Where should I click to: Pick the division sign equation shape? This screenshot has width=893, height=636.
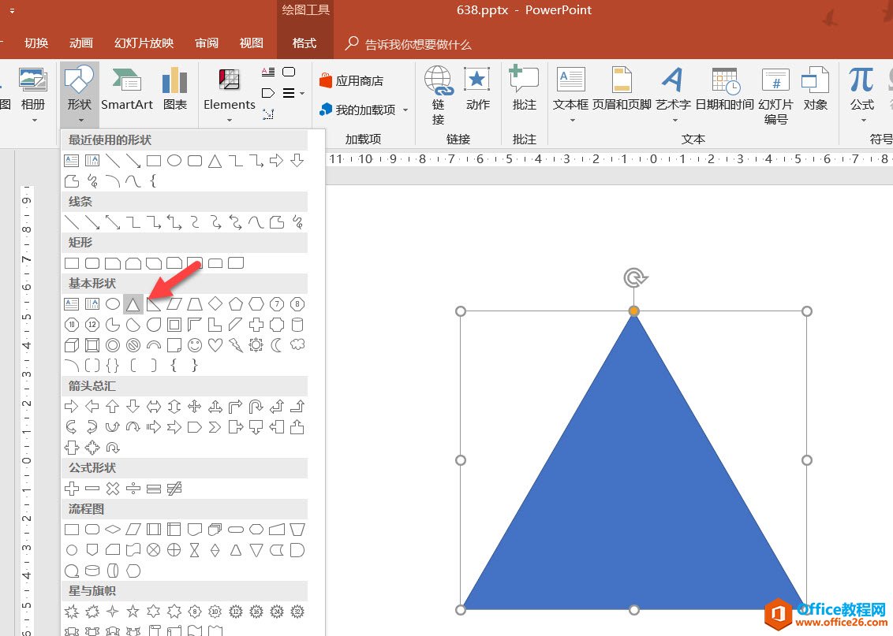pos(133,489)
